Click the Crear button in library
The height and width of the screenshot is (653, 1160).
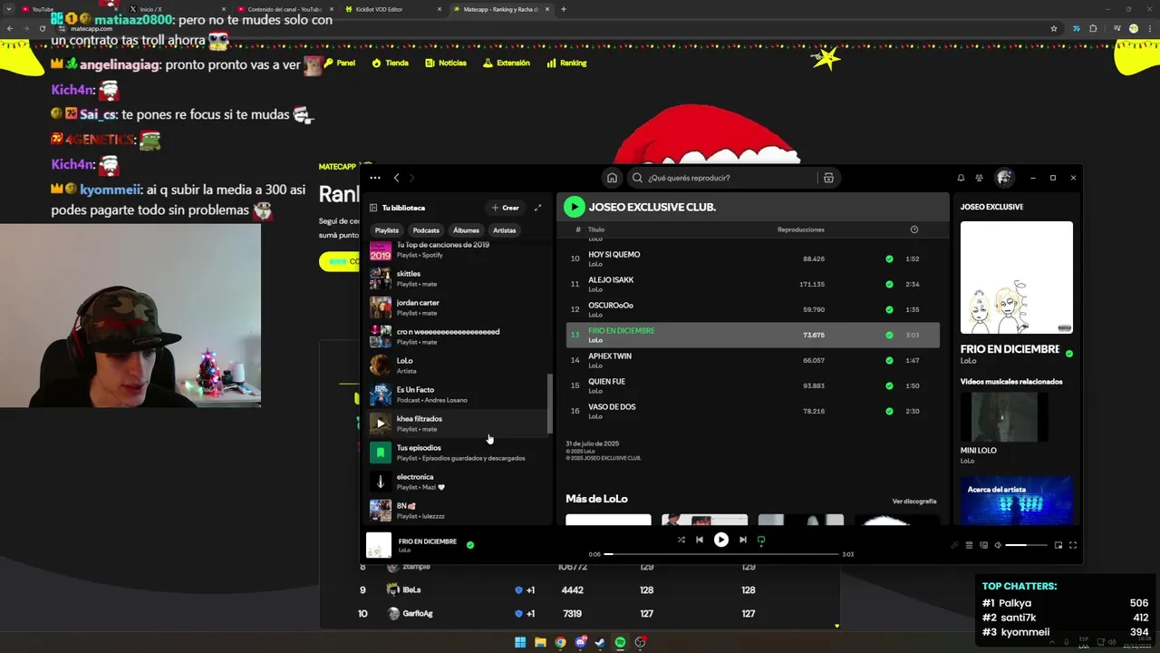point(505,208)
